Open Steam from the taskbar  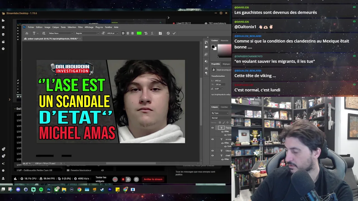tap(102, 190)
